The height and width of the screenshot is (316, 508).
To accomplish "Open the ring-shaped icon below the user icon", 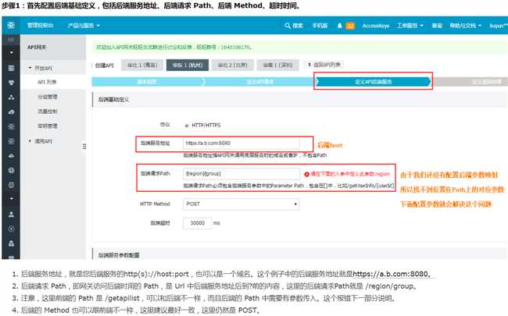I will tap(11, 229).
